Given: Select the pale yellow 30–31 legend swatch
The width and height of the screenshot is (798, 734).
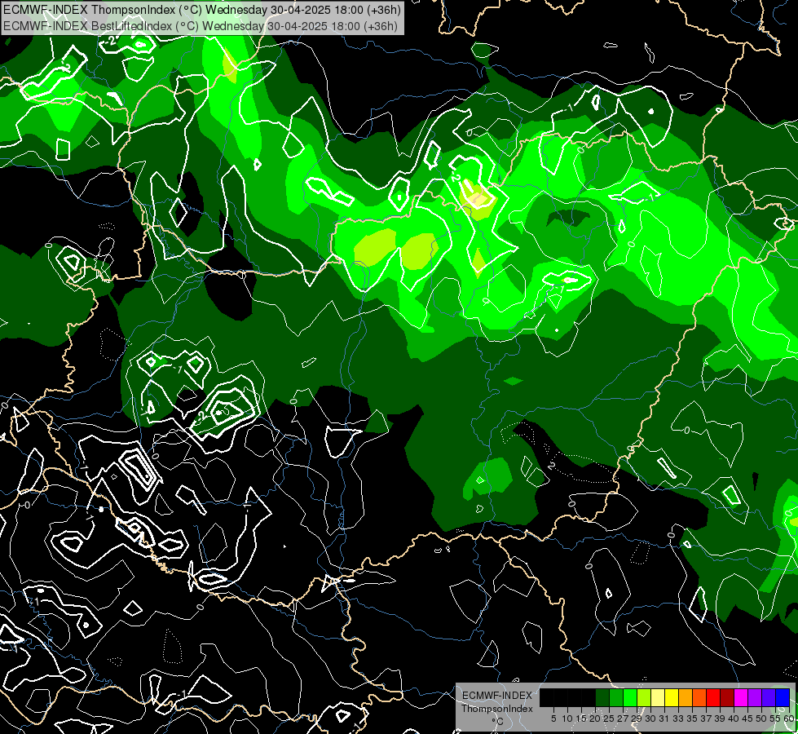Looking at the screenshot, I should pyautogui.click(x=658, y=697).
